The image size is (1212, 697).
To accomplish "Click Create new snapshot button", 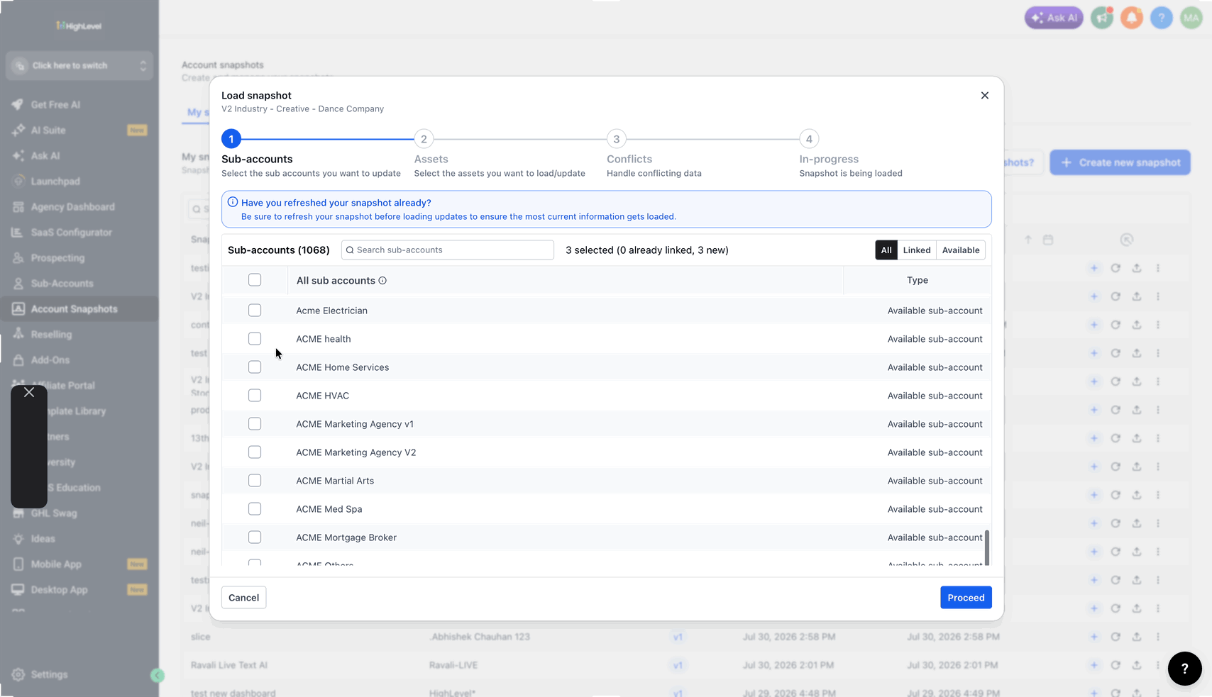I will [1120, 162].
